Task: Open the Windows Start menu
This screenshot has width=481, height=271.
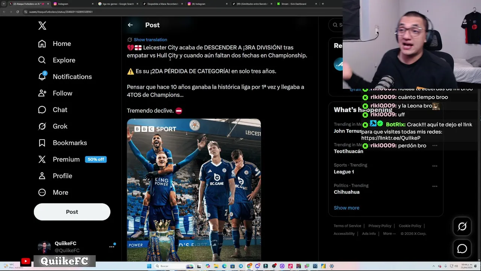Action: pyautogui.click(x=149, y=266)
